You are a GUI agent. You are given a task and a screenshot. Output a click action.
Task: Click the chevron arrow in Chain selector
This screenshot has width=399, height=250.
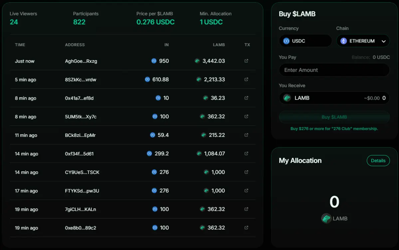(384, 41)
